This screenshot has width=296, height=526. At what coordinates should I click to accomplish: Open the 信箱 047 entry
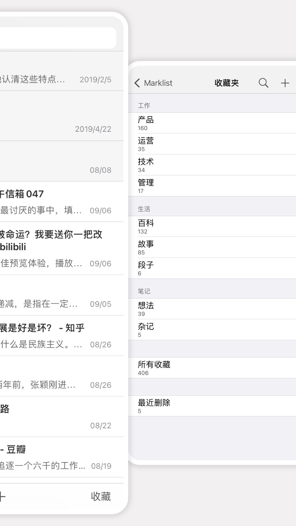coord(62,202)
